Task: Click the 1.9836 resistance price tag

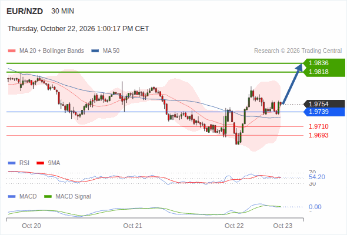Action: 324,63
